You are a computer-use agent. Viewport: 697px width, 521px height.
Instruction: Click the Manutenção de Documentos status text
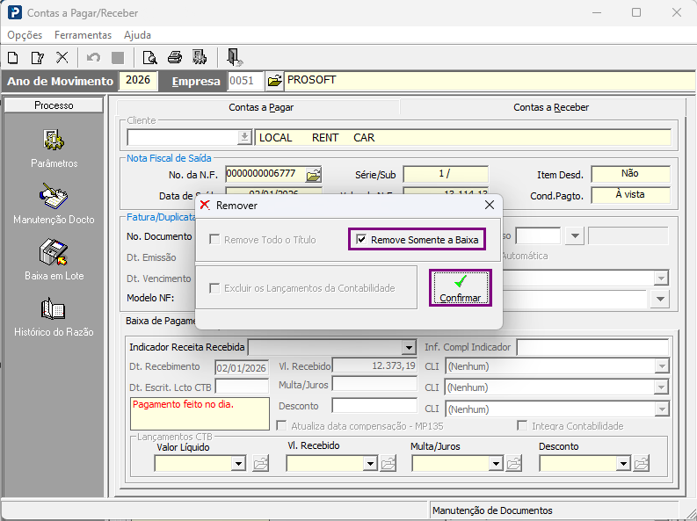pyautogui.click(x=492, y=510)
